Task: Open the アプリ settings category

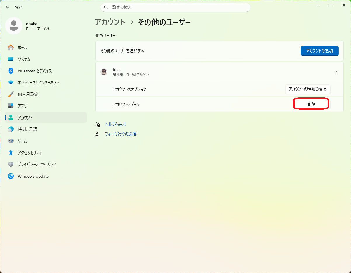Action: [x=46, y=106]
